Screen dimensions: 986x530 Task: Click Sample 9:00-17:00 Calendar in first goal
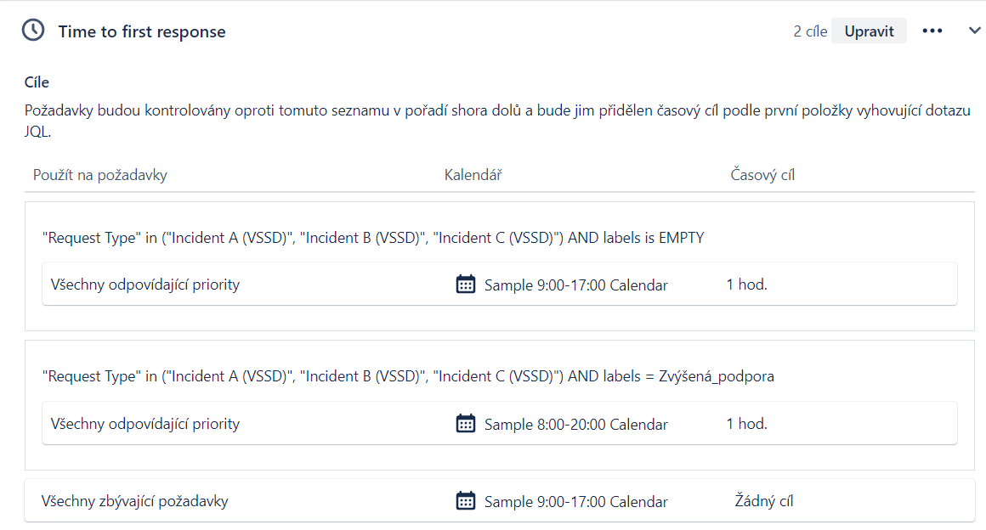click(575, 285)
